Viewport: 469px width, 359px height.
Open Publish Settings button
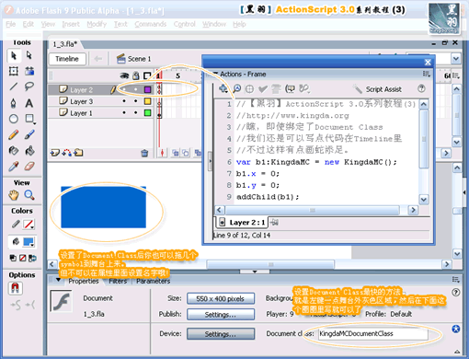[221, 315]
